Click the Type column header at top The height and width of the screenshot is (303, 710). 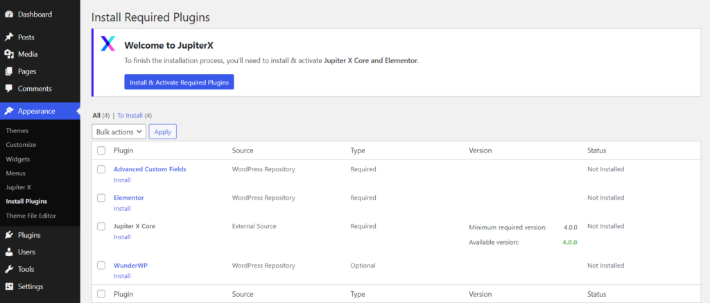tap(358, 150)
